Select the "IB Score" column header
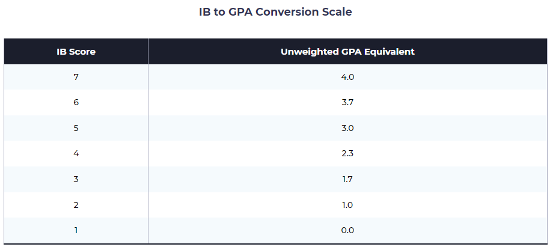 pyautogui.click(x=76, y=52)
